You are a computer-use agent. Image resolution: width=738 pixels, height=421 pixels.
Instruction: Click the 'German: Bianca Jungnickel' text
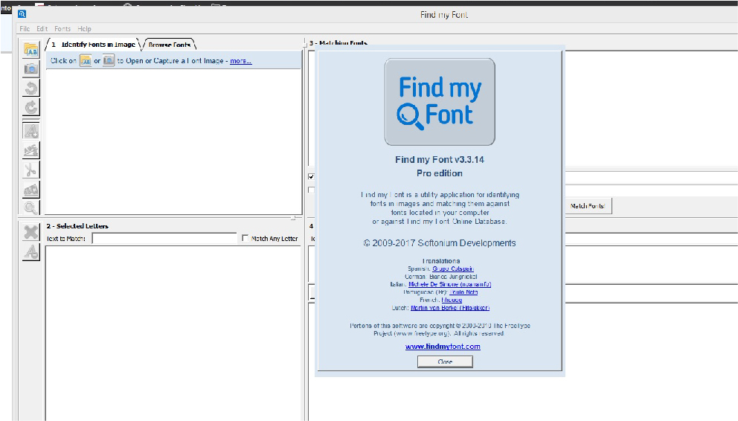pyautogui.click(x=441, y=277)
